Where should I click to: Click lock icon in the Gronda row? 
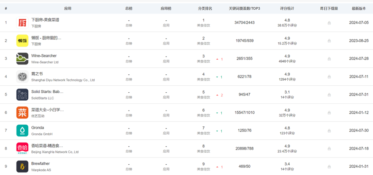coord(329,131)
